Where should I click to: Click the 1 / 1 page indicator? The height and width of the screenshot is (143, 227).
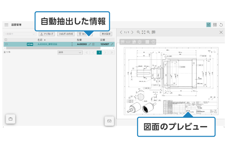[126, 32]
